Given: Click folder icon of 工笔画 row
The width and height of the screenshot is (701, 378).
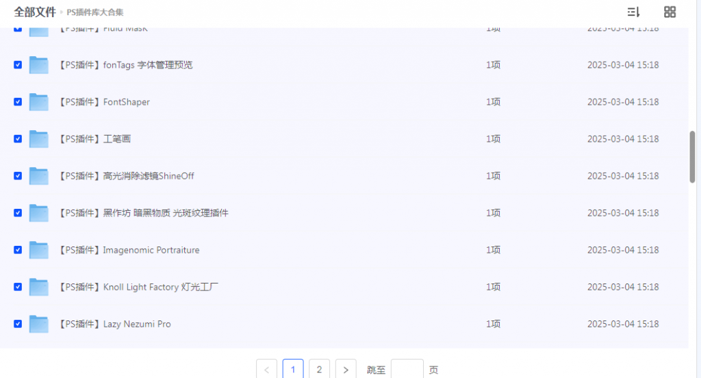Looking at the screenshot, I should (x=39, y=139).
